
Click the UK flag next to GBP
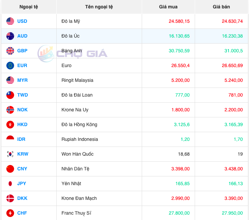[x=10, y=51]
